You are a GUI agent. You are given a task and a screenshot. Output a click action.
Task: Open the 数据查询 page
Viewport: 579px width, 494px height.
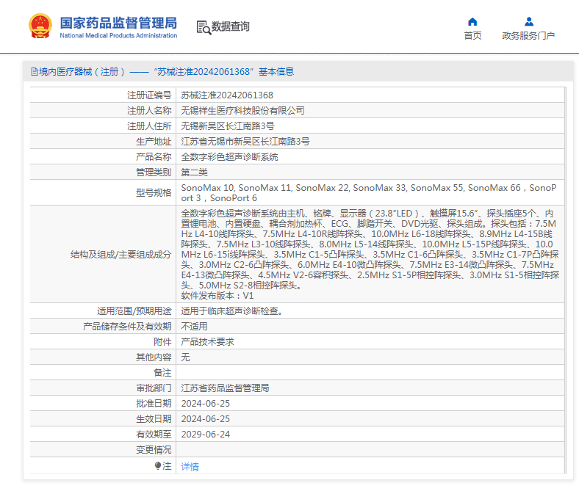(230, 27)
